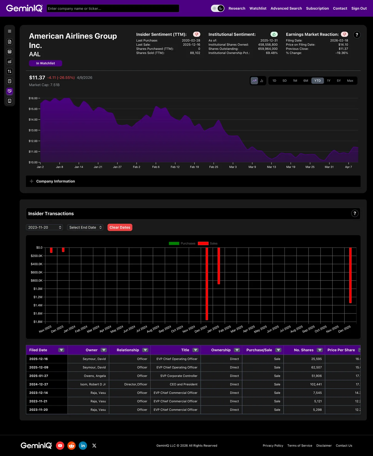Open the Disclaimer link

point(324,445)
